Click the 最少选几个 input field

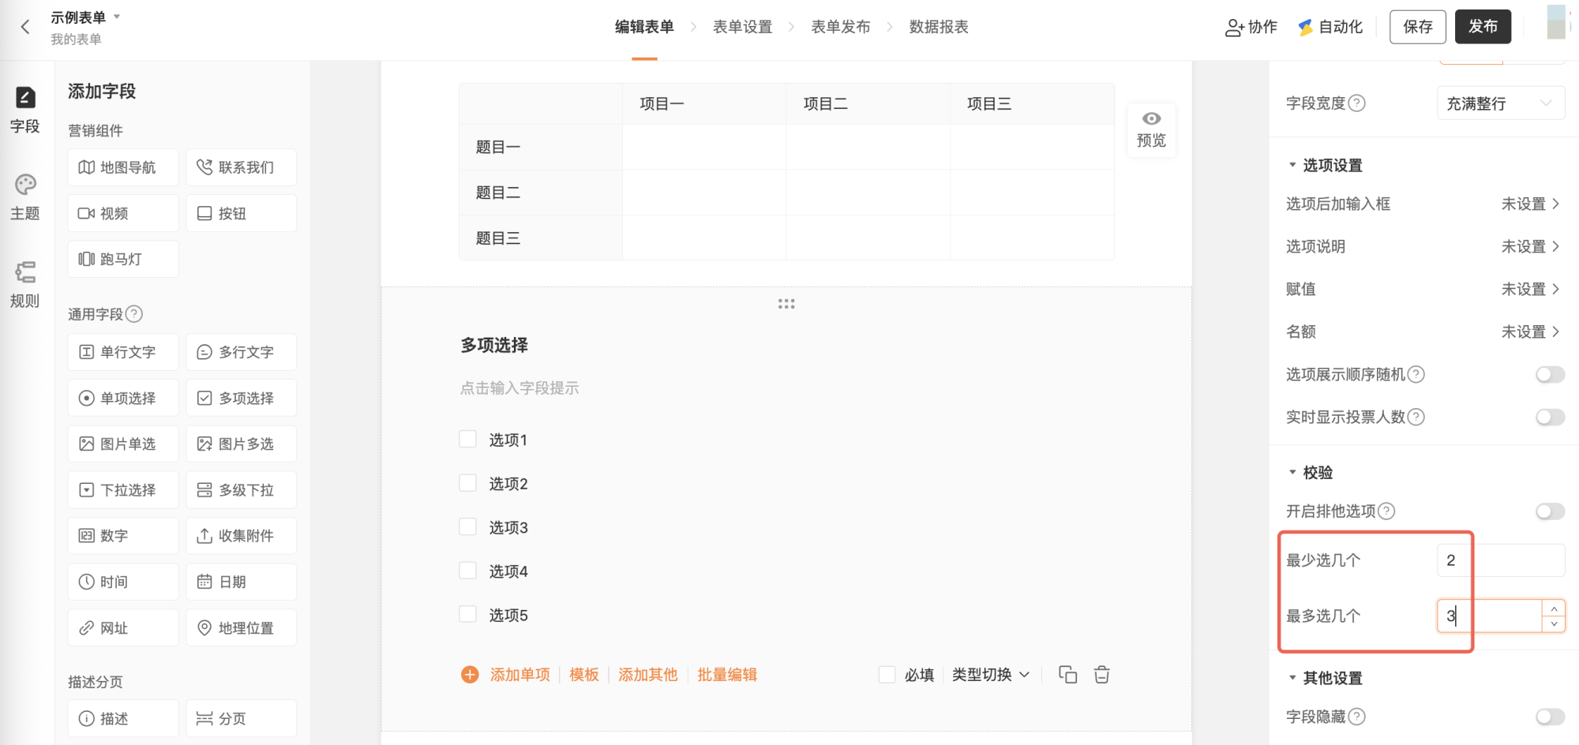(1500, 560)
